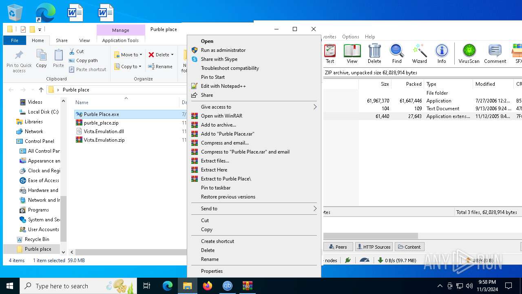Switch to the Share ribbon tab

pos(62,40)
